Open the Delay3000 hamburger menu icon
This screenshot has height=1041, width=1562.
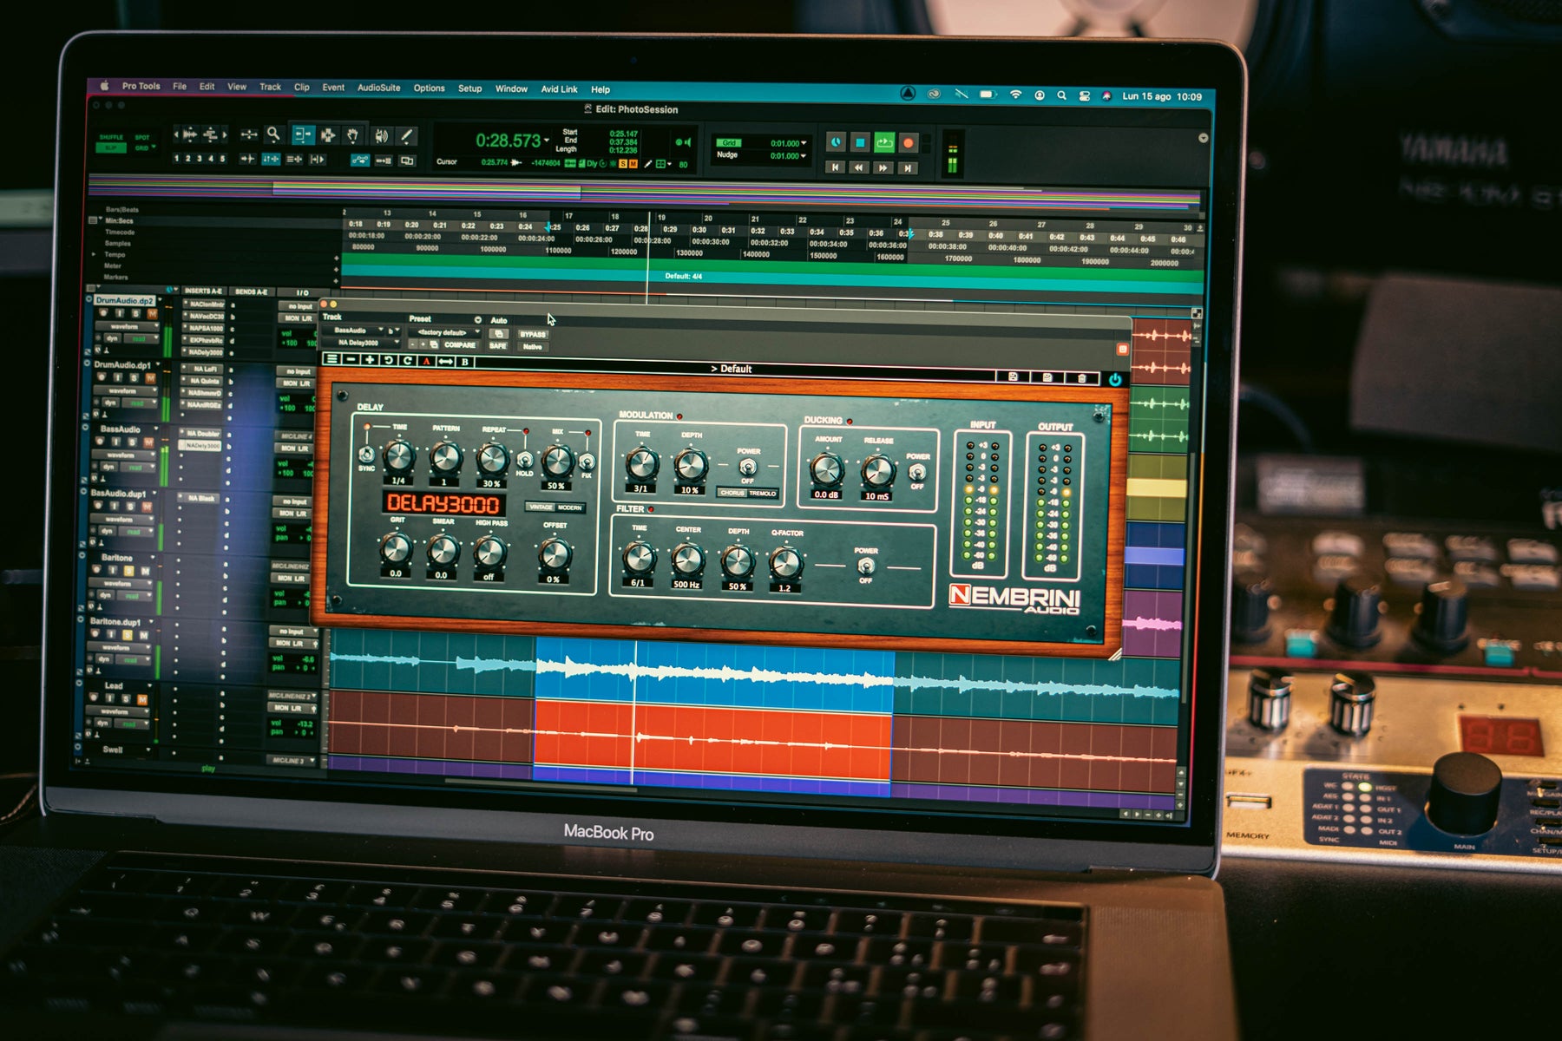[331, 359]
